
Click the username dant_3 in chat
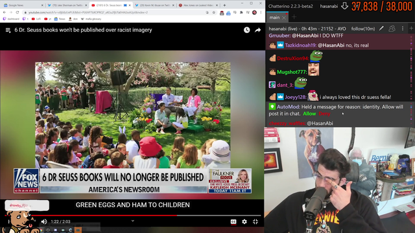click(285, 85)
